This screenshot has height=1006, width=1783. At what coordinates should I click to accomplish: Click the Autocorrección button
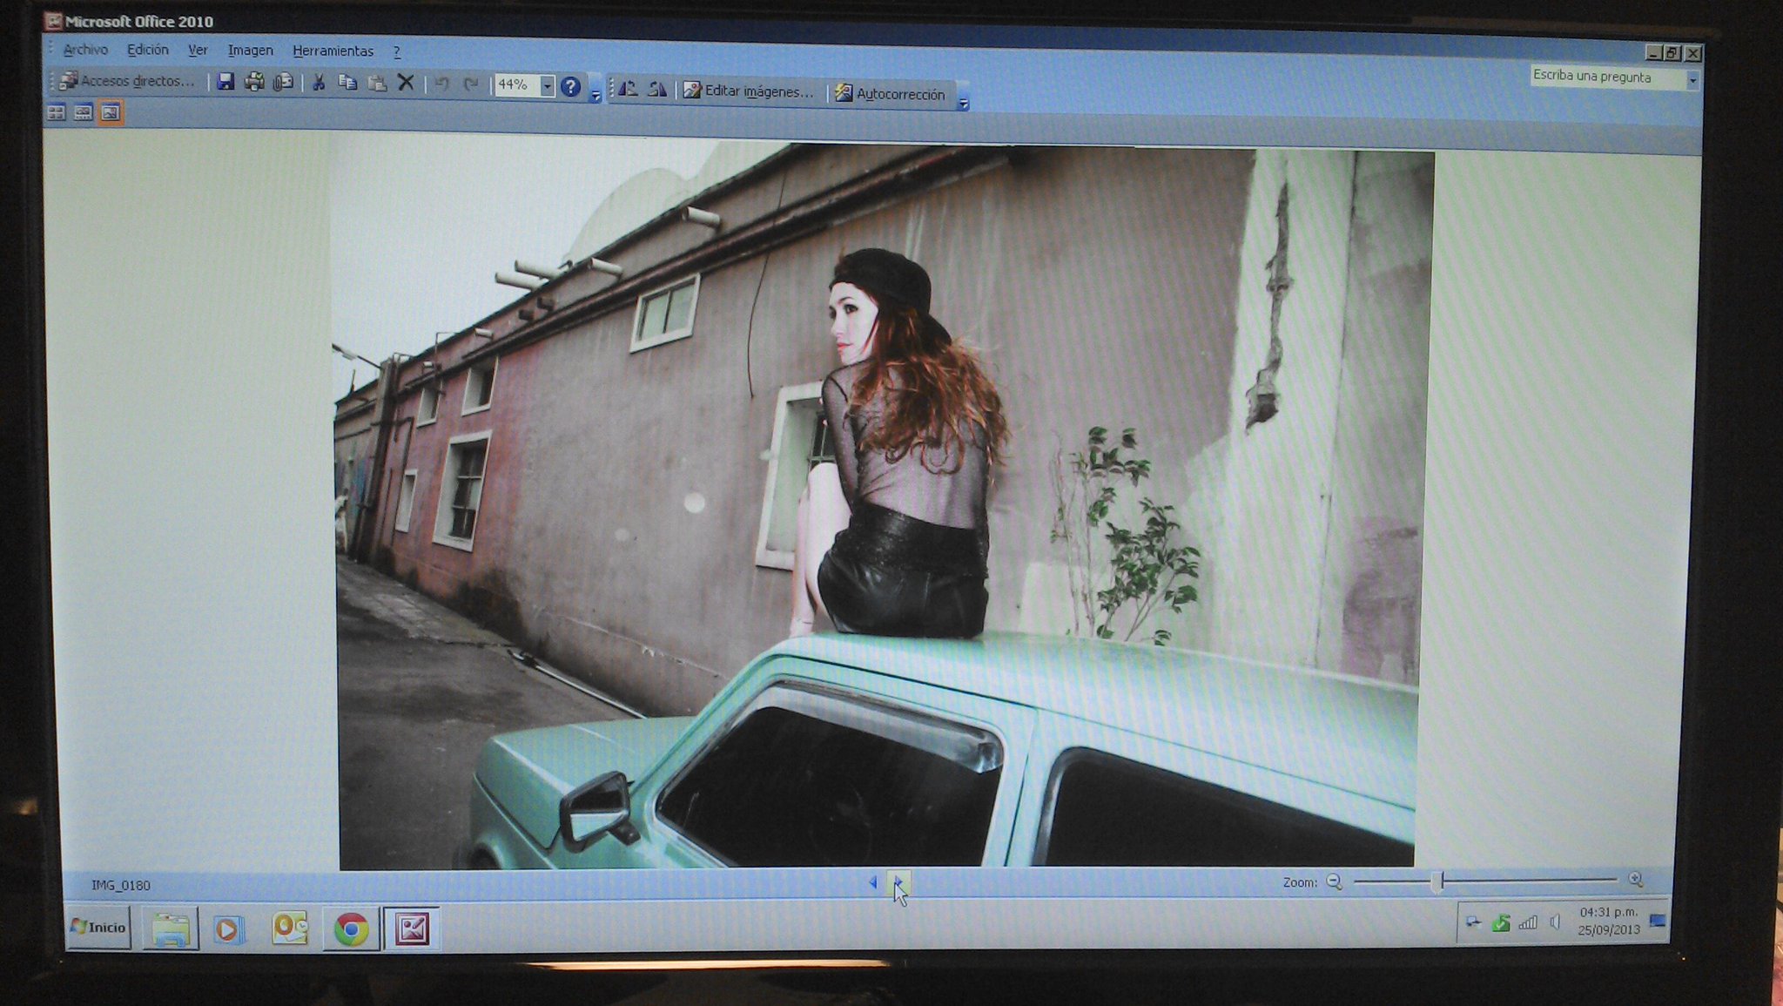pyautogui.click(x=890, y=94)
